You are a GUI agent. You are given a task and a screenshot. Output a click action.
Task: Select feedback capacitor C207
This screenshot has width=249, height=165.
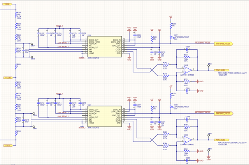187,49
